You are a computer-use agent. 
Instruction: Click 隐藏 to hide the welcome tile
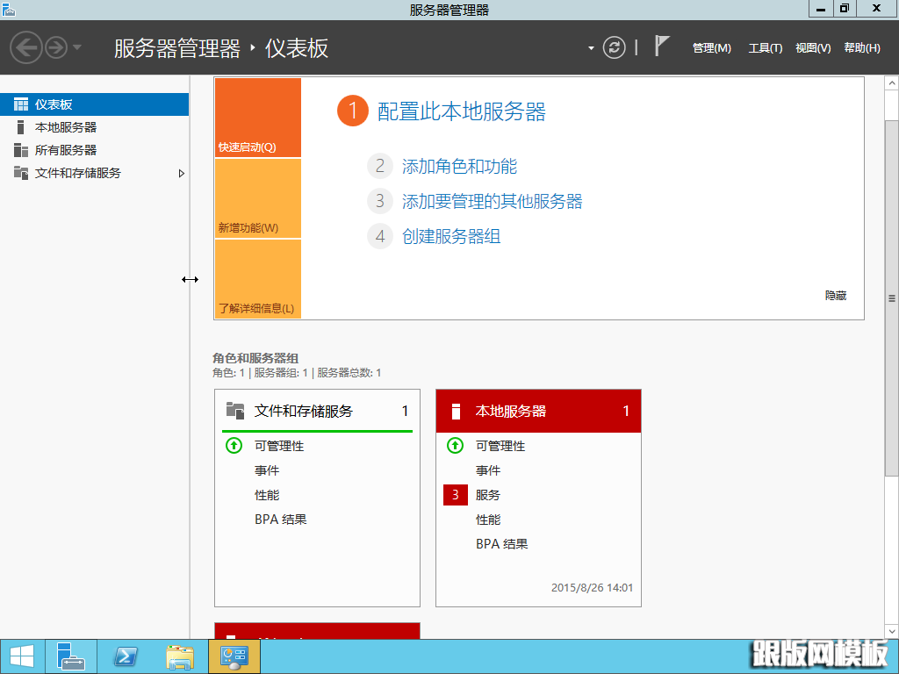click(x=836, y=296)
